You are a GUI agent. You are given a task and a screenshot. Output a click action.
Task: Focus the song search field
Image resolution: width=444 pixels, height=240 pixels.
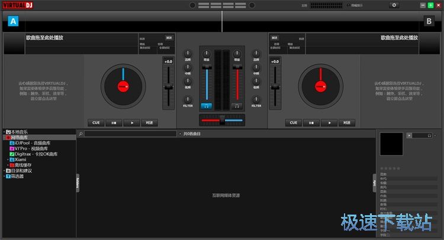[130, 134]
